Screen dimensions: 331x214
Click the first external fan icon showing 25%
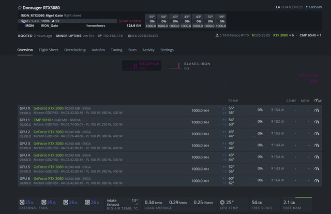22,202
